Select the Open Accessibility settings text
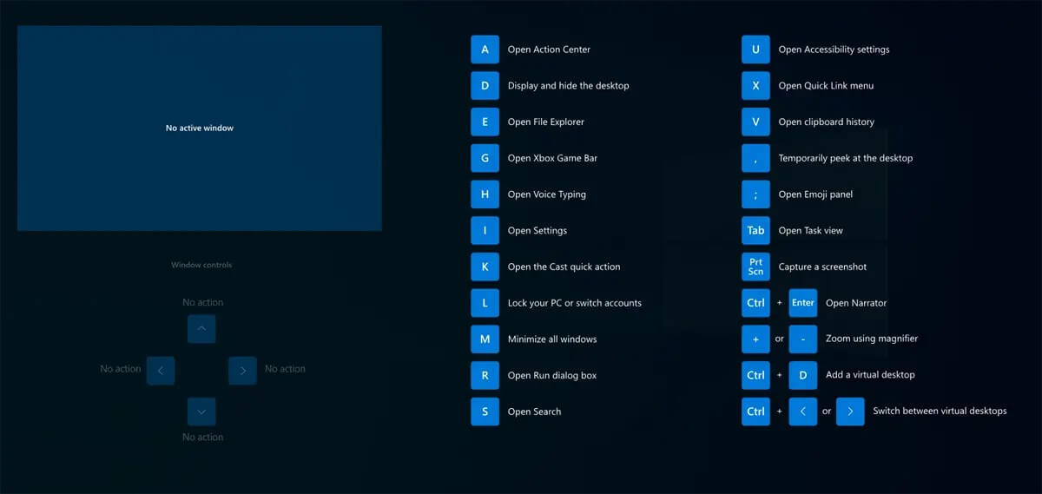1042x494 pixels. point(834,49)
